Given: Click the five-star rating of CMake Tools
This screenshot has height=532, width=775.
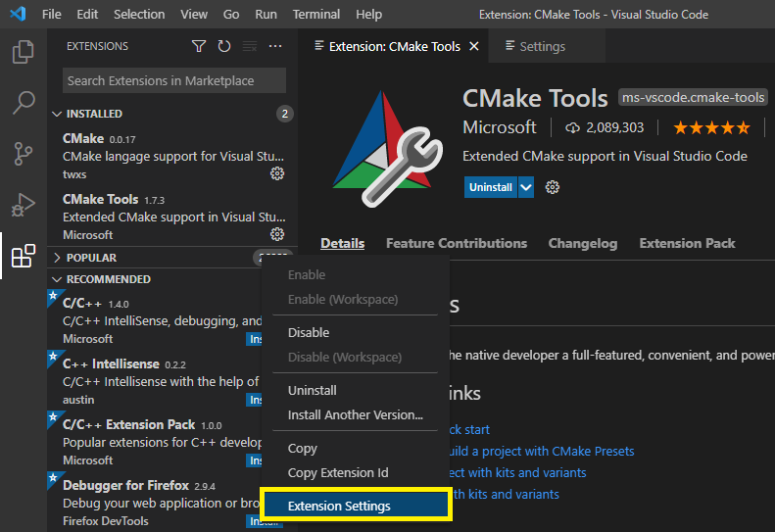Looking at the screenshot, I should (x=711, y=127).
